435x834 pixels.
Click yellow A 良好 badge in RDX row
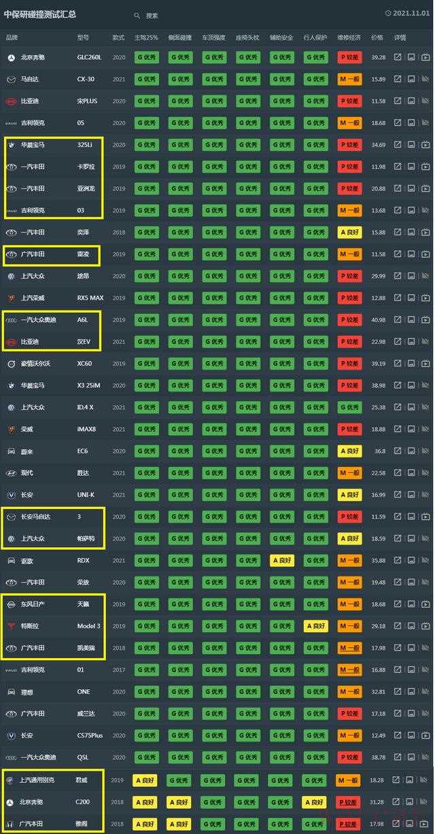coord(282,561)
